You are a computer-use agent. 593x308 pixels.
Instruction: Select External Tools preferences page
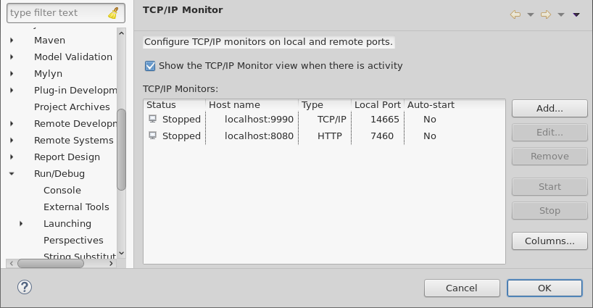[x=76, y=207]
